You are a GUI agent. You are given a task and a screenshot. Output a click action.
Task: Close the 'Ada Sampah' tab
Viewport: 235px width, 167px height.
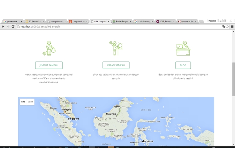pos(109,21)
